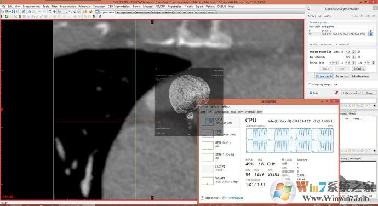The image size is (378, 206).
Task: Open the Segmentation menu
Action: point(68,6)
